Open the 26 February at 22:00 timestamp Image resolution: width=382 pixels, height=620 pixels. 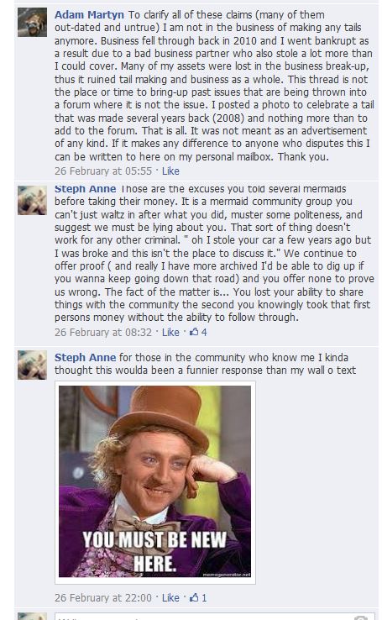103,597
